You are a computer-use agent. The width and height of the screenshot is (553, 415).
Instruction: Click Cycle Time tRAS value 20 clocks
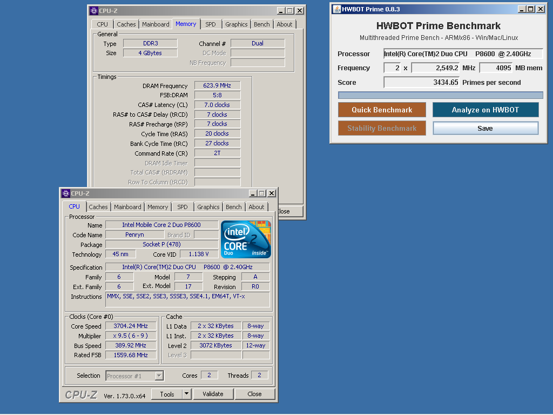pos(217,133)
